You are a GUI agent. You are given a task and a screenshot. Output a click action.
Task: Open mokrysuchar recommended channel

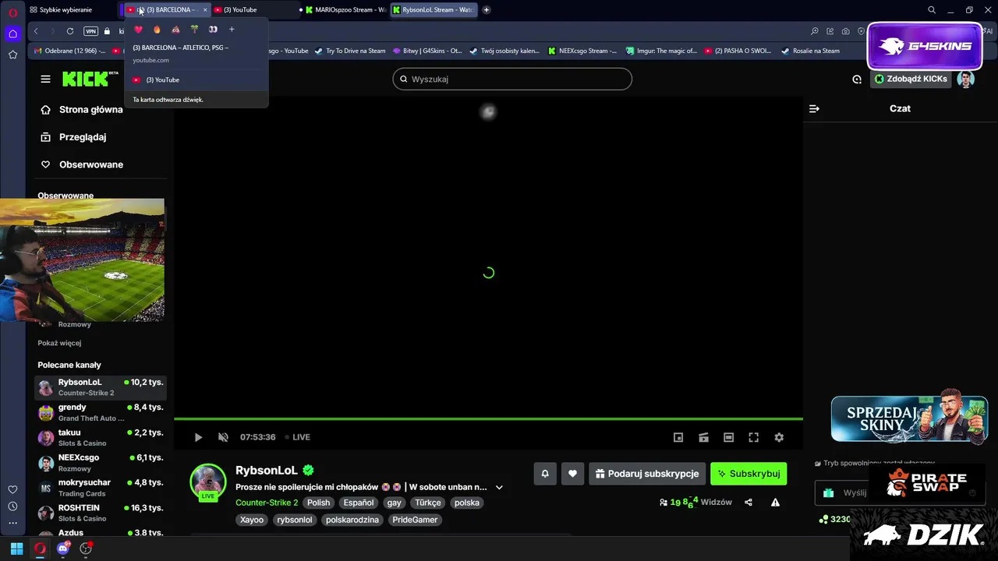[100, 487]
